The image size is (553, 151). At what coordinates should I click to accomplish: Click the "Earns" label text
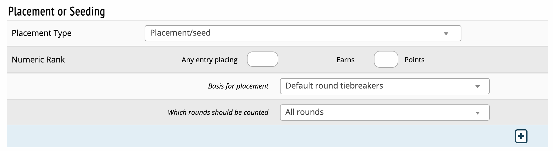345,60
